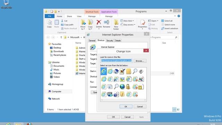Select the gold padlock icon
Viewport: 222px width, 125px height.
[x=128, y=86]
